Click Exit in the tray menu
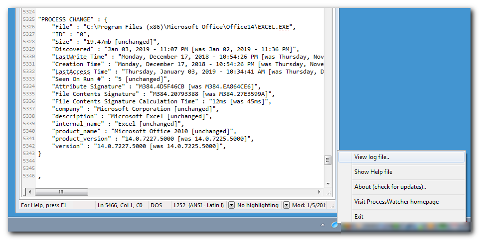This screenshot has height=240, width=479. point(401,217)
